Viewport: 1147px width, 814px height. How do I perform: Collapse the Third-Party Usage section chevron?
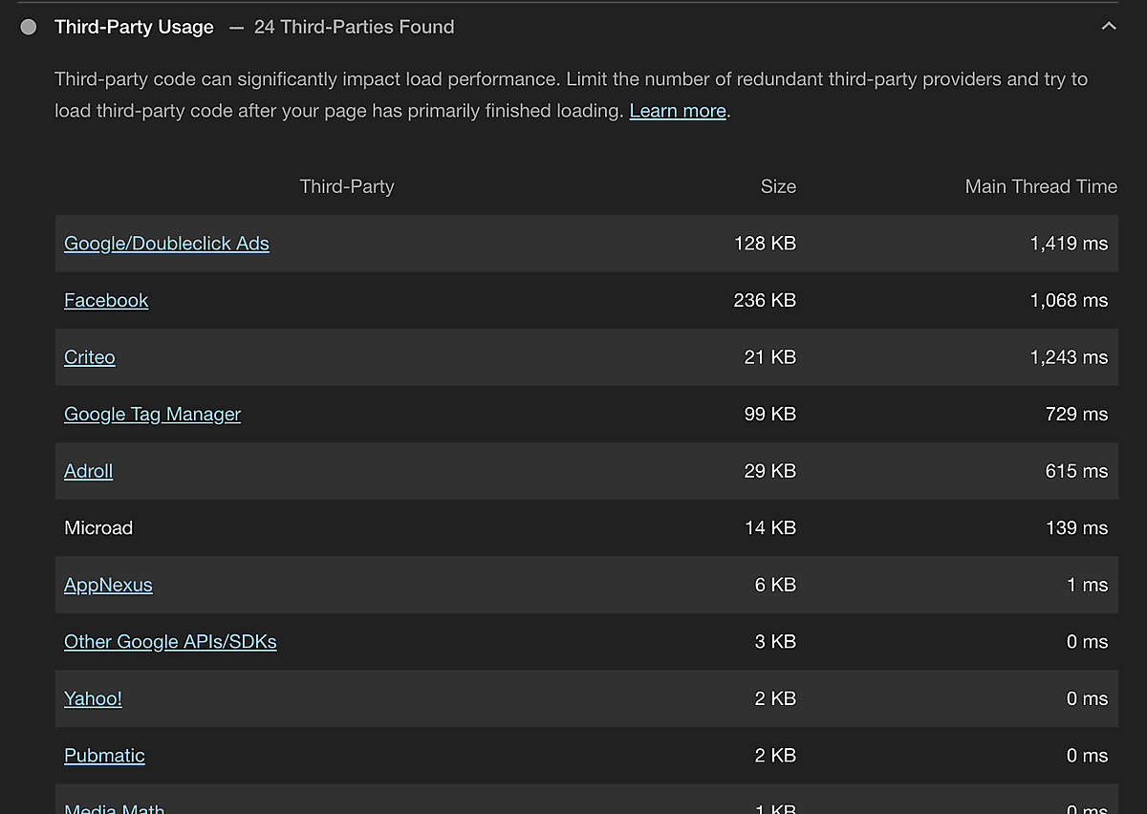click(x=1109, y=27)
